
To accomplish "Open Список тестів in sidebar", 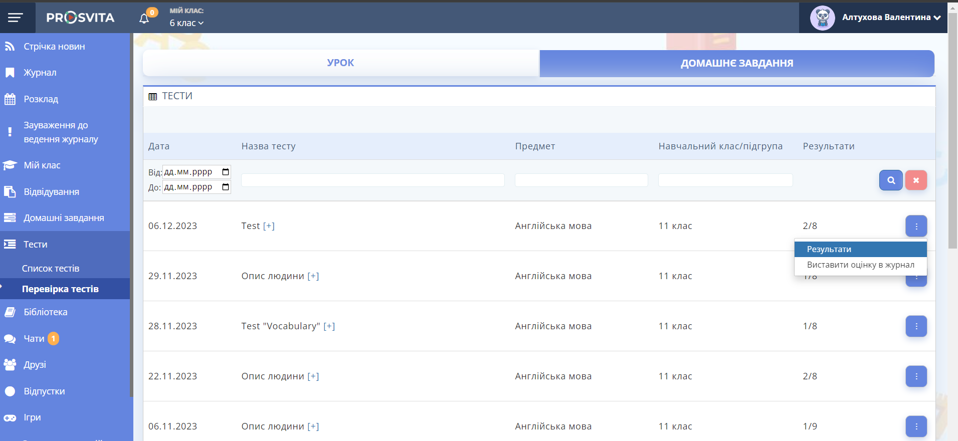I will 51,269.
